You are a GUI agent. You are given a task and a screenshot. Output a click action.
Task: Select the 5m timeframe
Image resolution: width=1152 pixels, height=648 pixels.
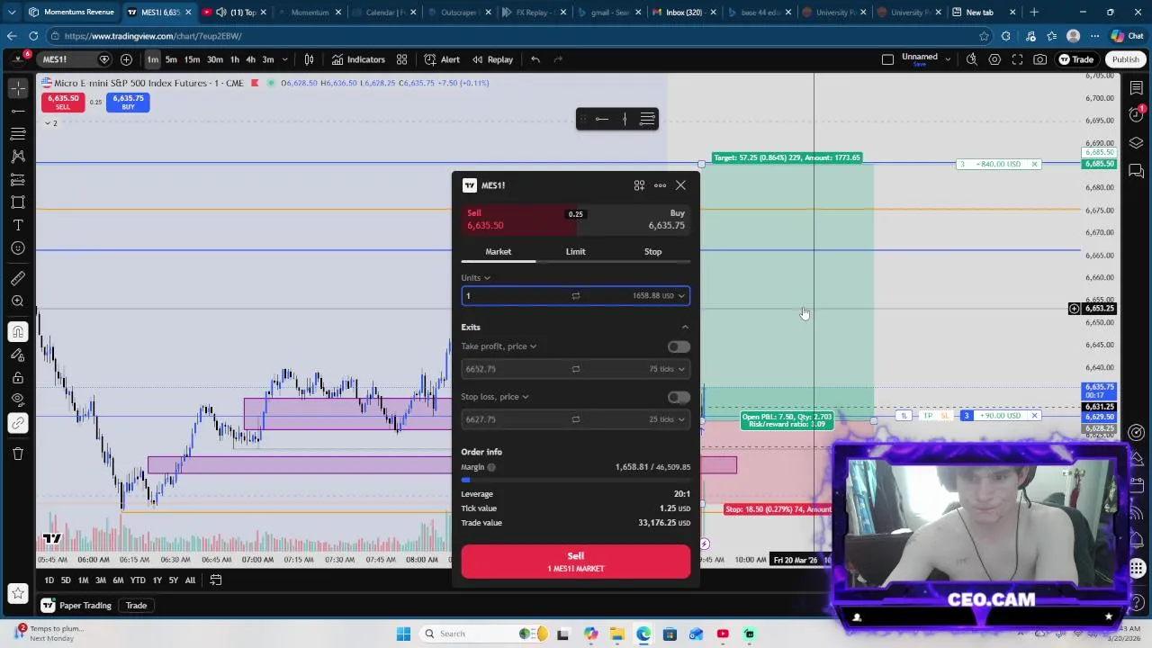pyautogui.click(x=171, y=59)
